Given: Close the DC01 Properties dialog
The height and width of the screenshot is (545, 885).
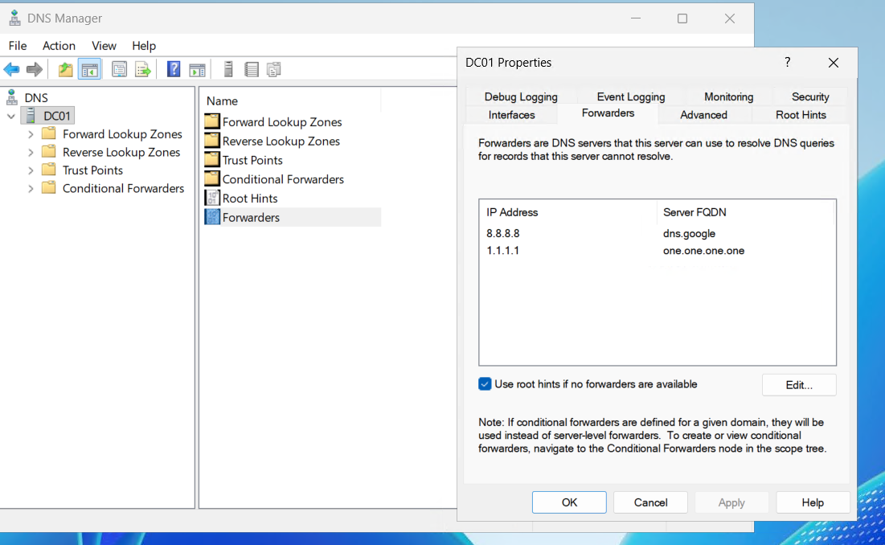Looking at the screenshot, I should click(834, 63).
